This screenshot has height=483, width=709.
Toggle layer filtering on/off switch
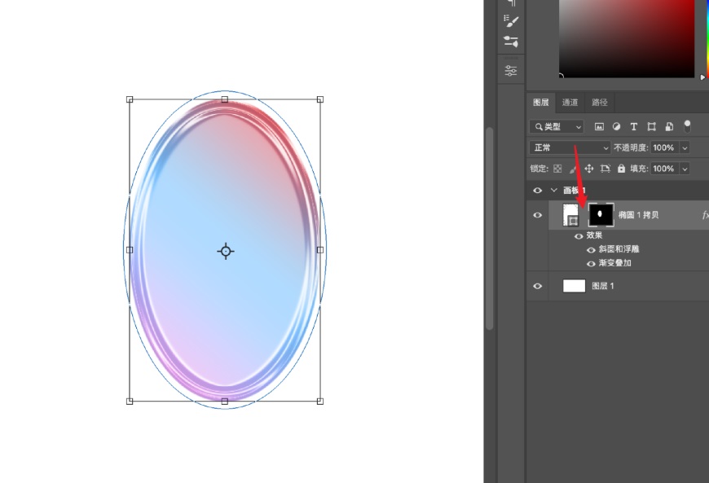pyautogui.click(x=687, y=126)
